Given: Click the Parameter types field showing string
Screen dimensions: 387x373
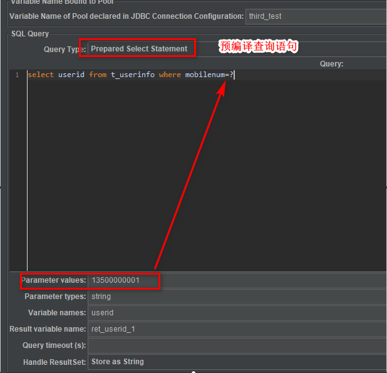Looking at the screenshot, I should click(237, 297).
